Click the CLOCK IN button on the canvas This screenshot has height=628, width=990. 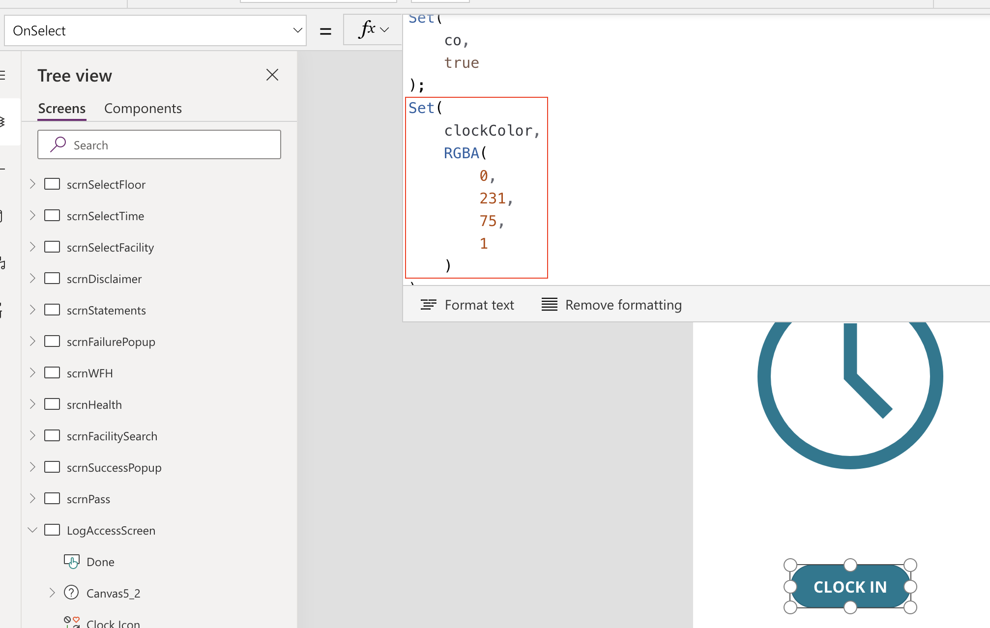pyautogui.click(x=850, y=586)
